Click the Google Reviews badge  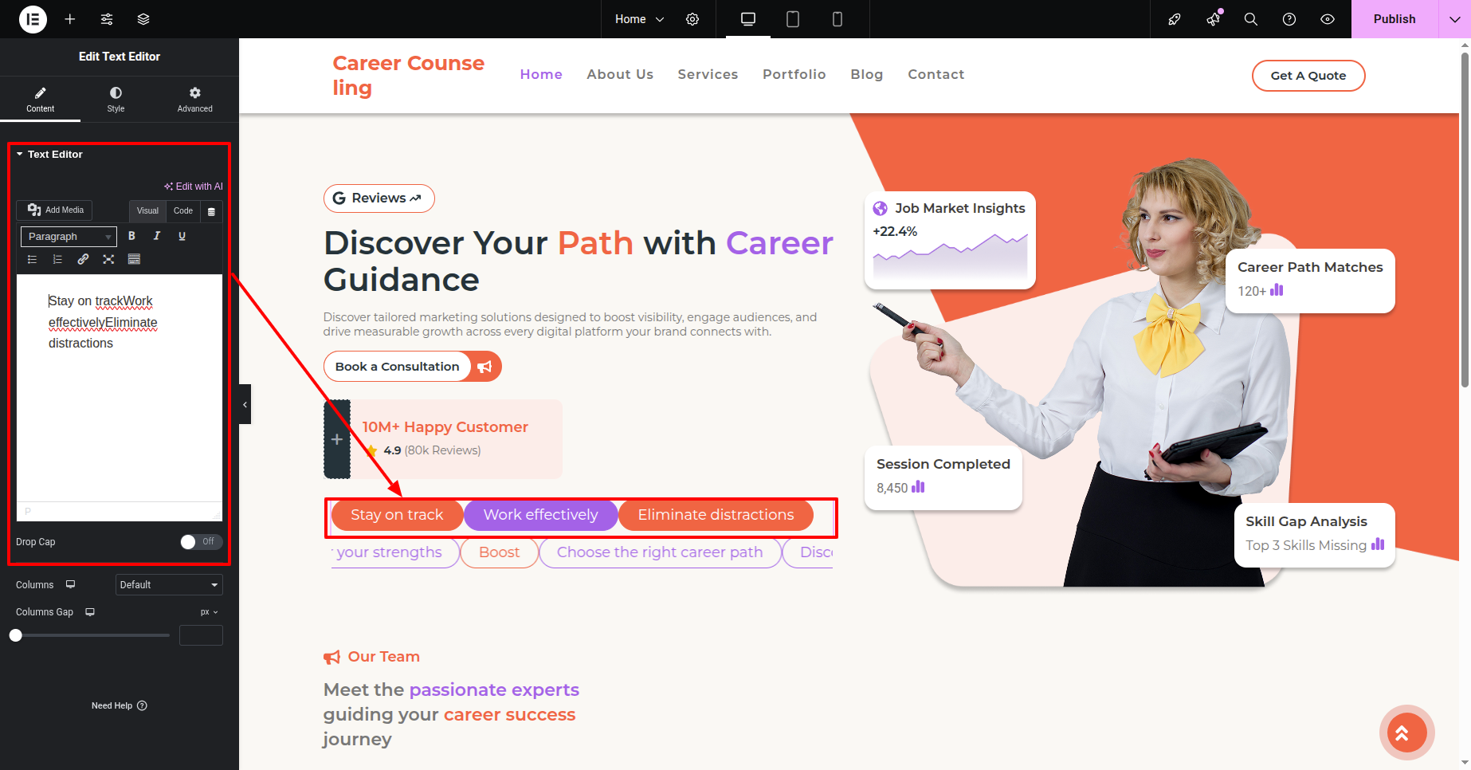(x=379, y=198)
